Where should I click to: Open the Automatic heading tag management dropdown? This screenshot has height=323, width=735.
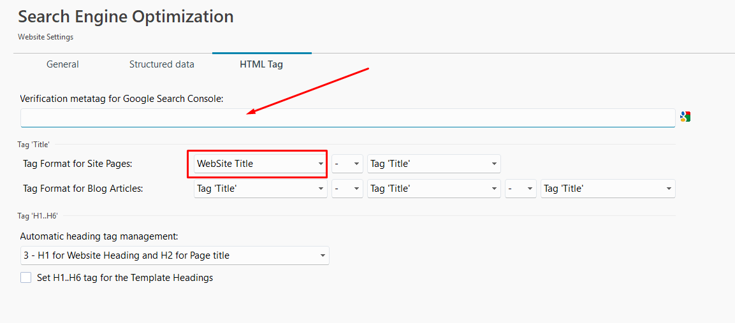[174, 255]
